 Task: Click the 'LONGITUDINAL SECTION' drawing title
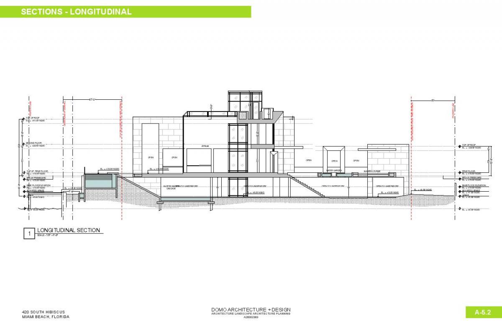69,230
